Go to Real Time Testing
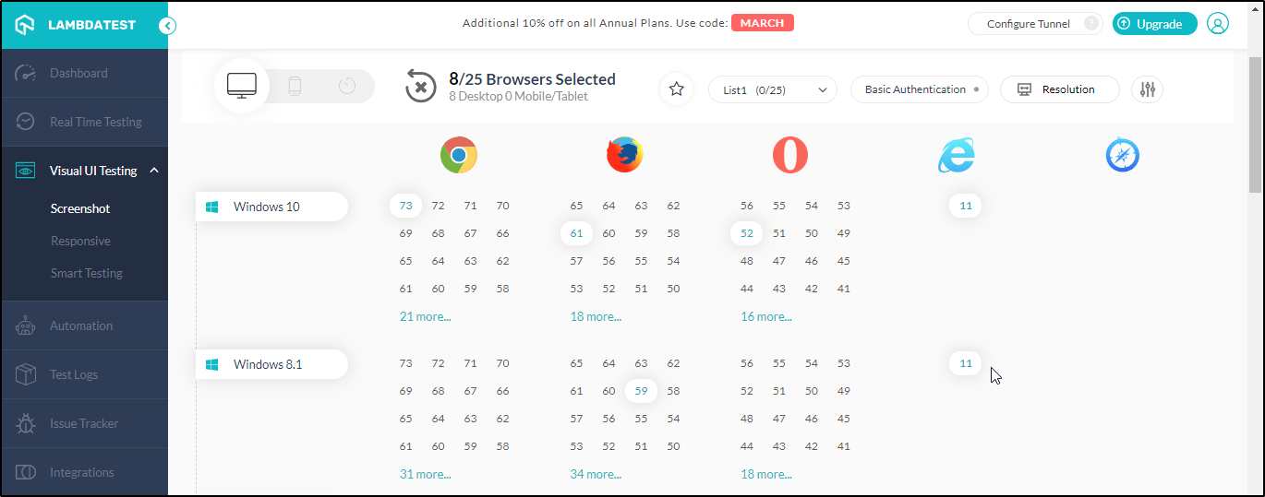 coord(95,122)
